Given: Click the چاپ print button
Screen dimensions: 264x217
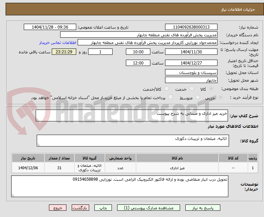Looking at the screenshot, I should pos(103,208).
